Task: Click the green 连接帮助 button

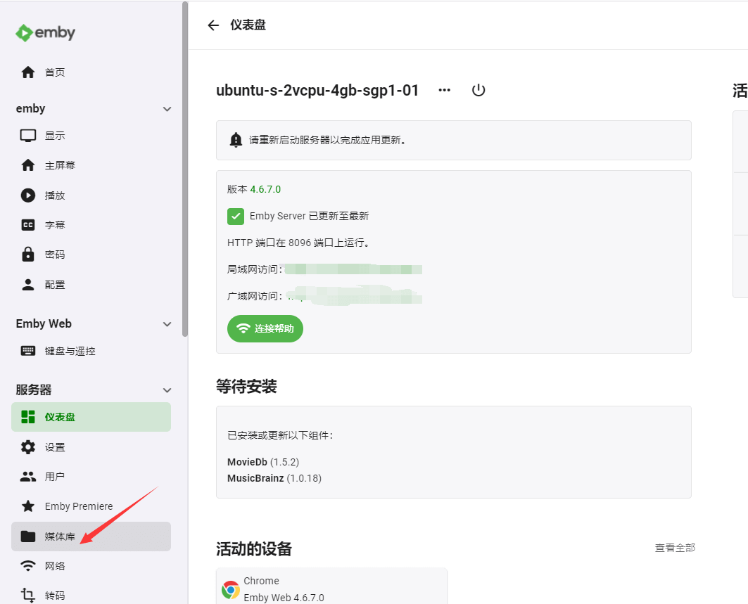Action: coord(265,328)
